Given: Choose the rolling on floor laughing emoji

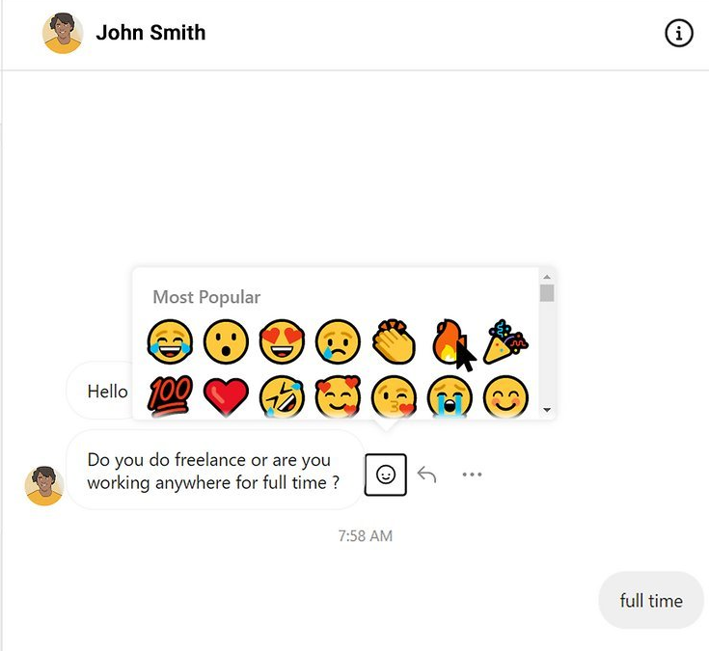Looking at the screenshot, I should click(x=282, y=397).
